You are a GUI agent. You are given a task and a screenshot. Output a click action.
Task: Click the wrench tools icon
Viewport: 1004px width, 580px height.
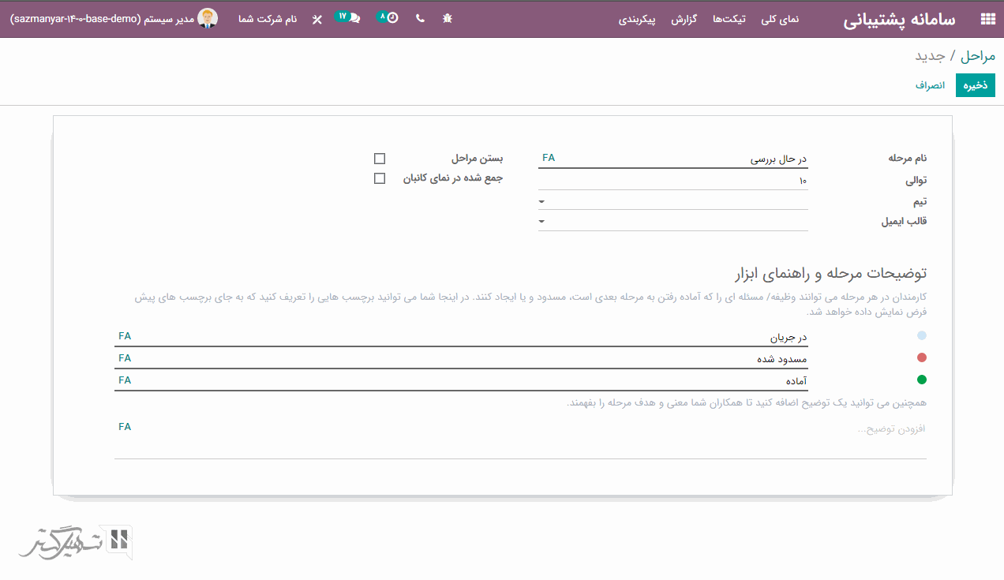[x=317, y=19]
